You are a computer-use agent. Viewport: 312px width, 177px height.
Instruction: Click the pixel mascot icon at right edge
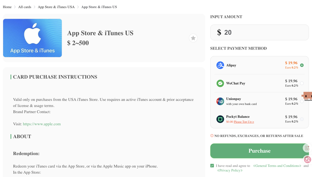[x=307, y=96]
